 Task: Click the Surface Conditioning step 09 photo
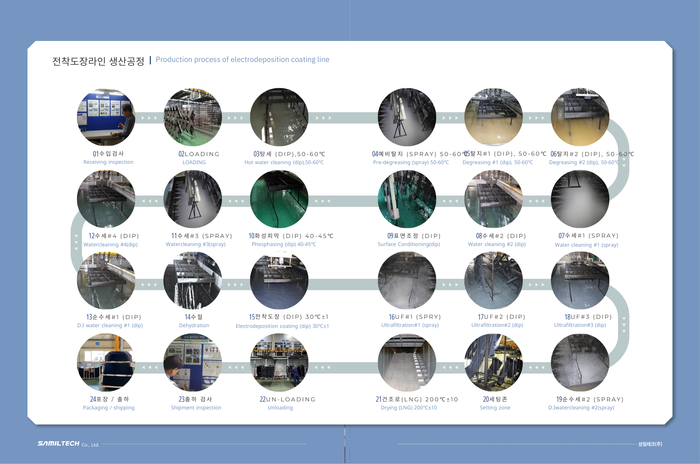pos(407,199)
